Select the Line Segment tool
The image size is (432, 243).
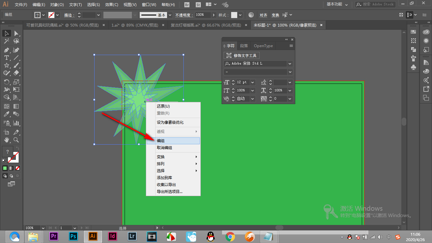click(16, 58)
